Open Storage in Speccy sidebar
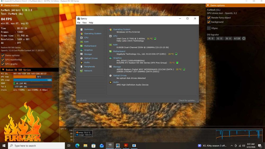Viewport: 265px width, 149px height. (x=88, y=54)
